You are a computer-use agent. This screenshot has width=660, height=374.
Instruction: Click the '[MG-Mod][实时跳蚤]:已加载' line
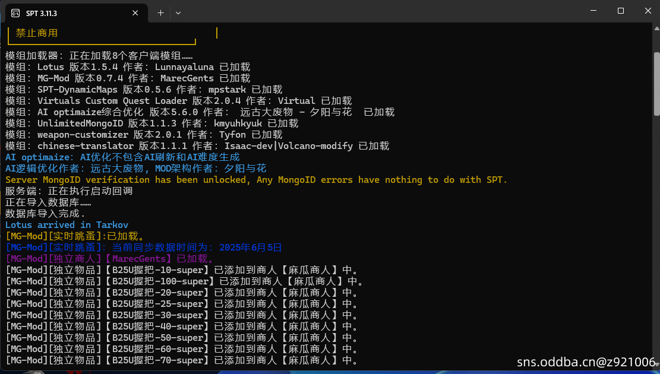(x=75, y=236)
